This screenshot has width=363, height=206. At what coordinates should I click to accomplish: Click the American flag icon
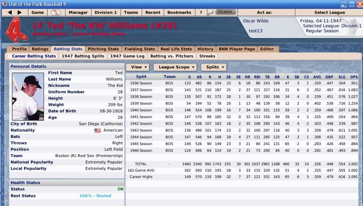tap(97, 130)
